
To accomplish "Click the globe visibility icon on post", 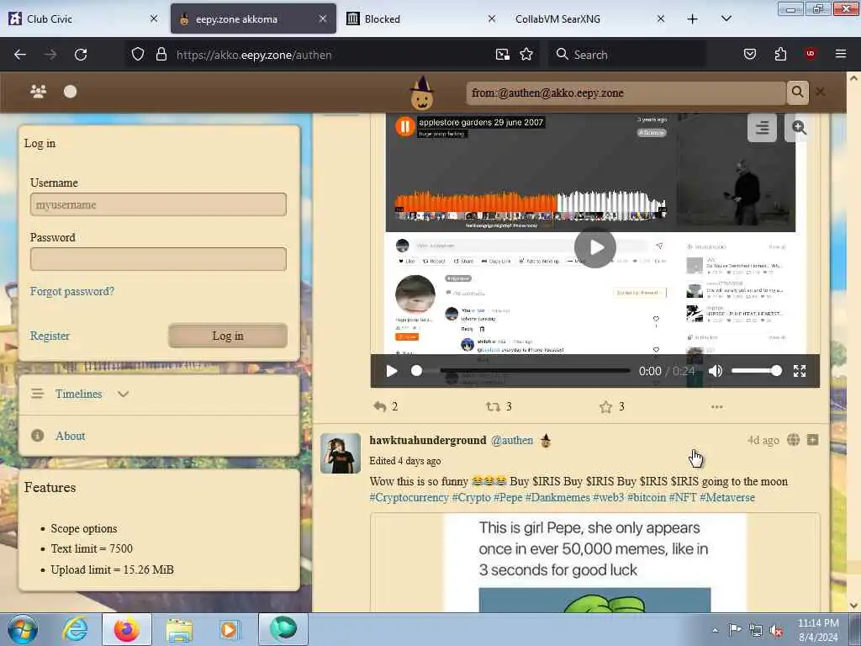I will coord(794,439).
